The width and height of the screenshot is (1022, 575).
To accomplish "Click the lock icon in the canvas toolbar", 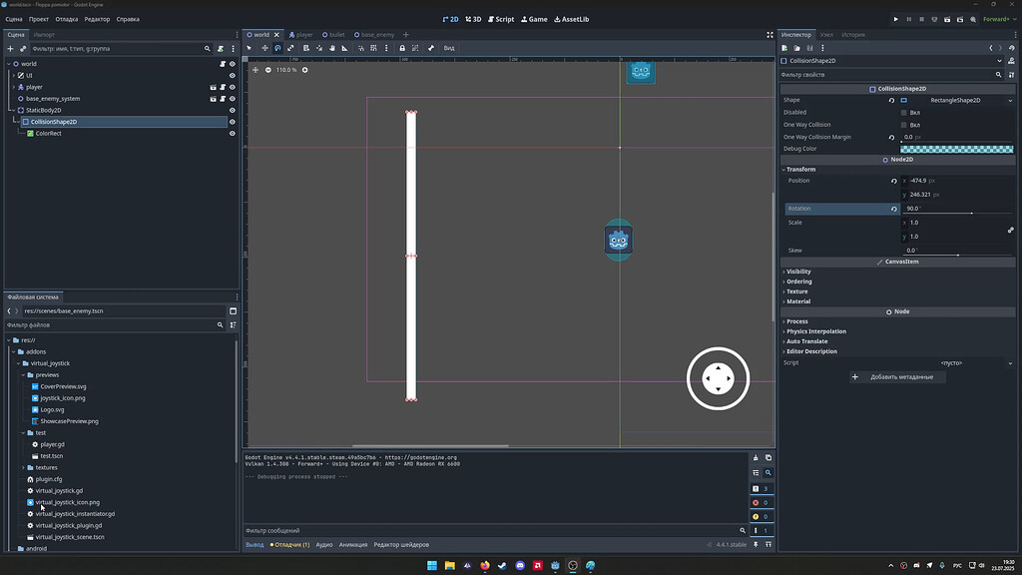I will tap(402, 47).
